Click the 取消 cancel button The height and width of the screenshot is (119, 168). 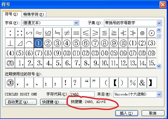click(x=153, y=113)
